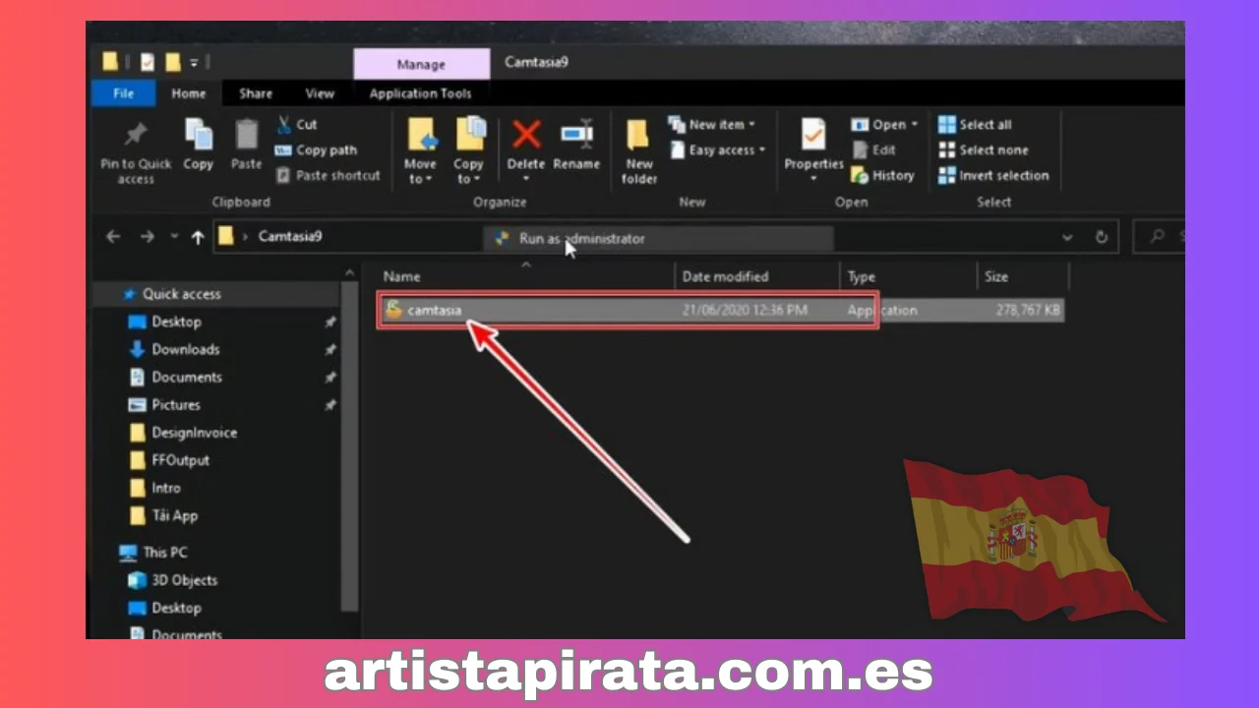Sort by Name column header
The height and width of the screenshot is (708, 1259).
tap(401, 276)
